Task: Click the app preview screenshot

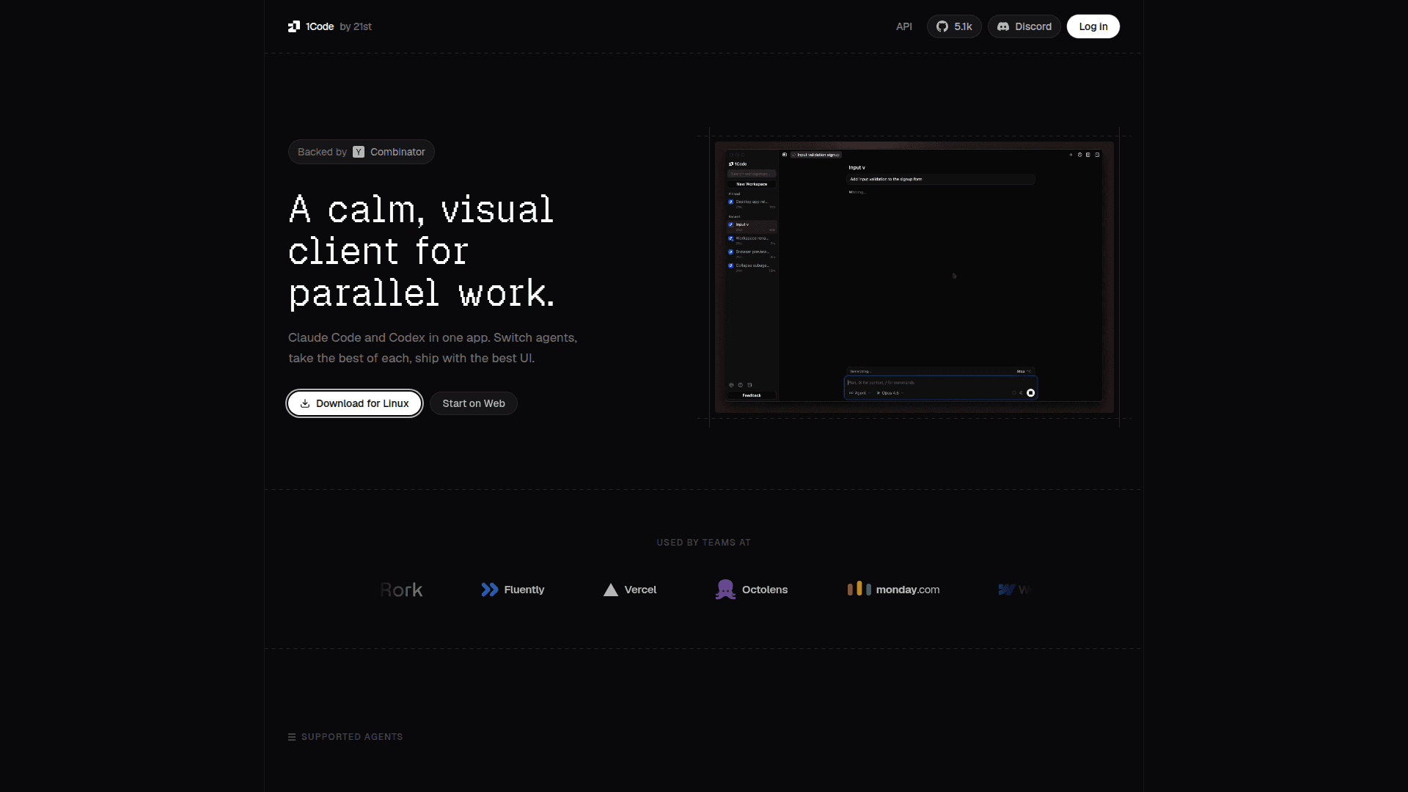Action: click(x=914, y=276)
